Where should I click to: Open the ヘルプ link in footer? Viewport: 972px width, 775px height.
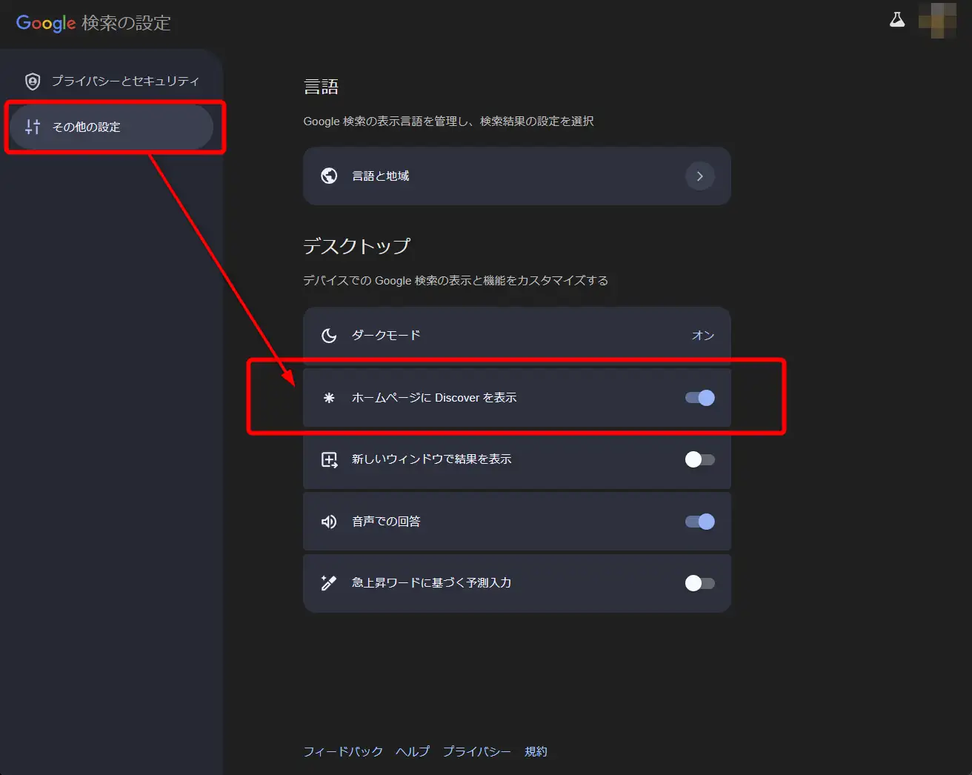coord(413,751)
